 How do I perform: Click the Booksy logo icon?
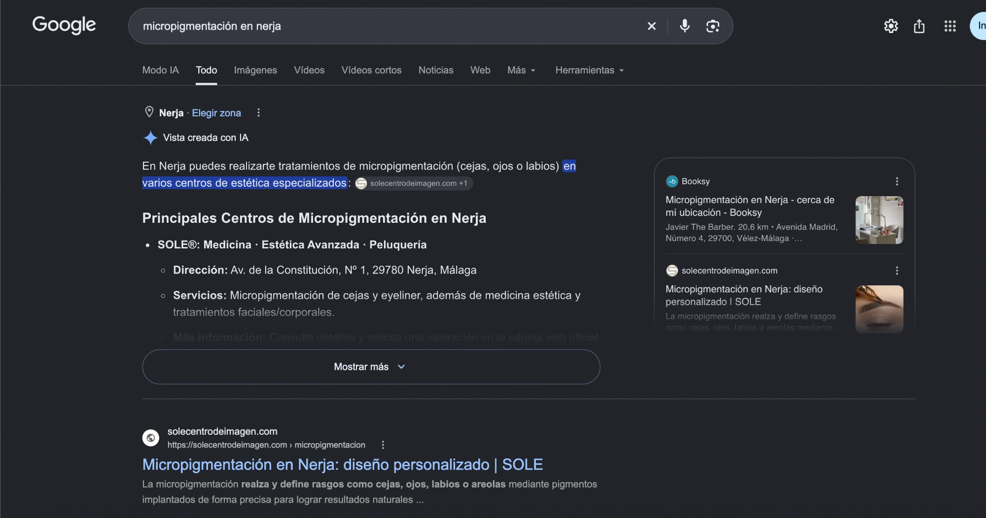coord(672,181)
